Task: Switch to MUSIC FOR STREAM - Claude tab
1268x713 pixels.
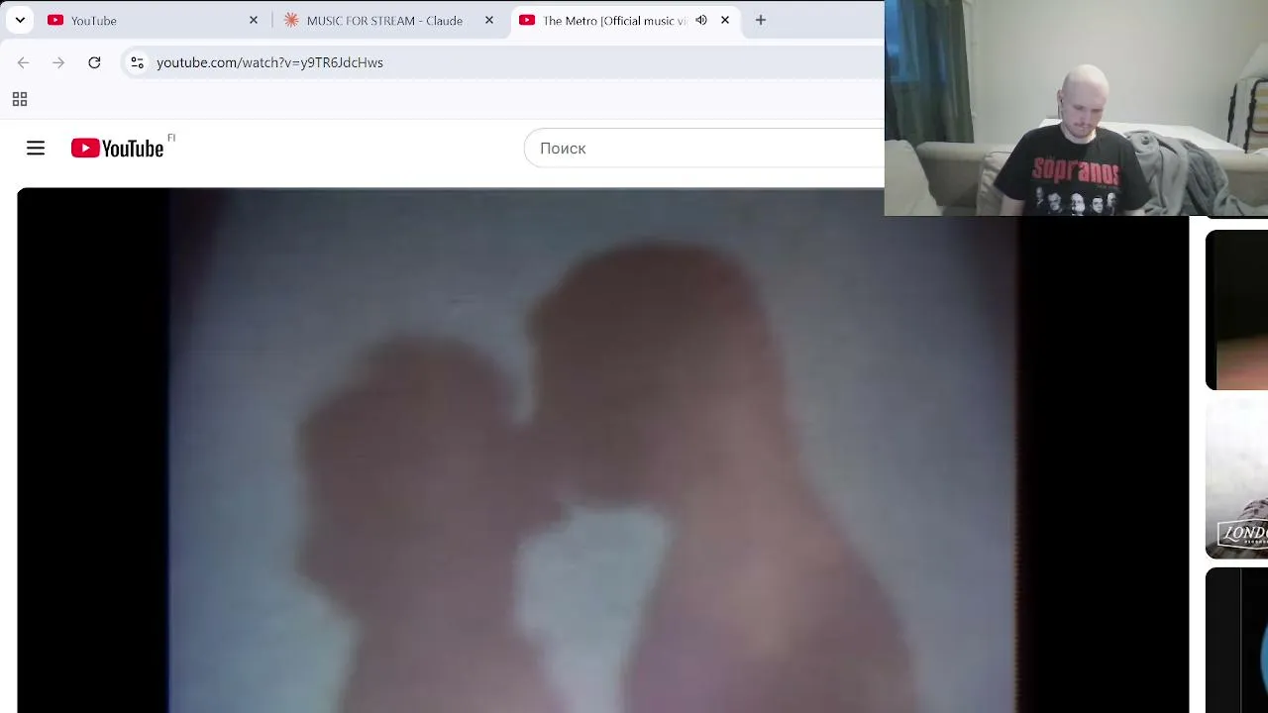Action: click(388, 20)
